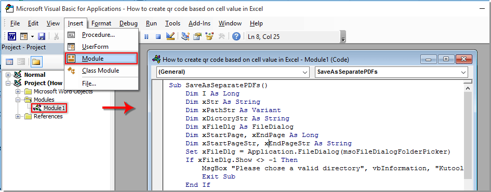This screenshot has width=491, height=192.
Task: Click the Help question mark icon
Action: click(236, 37)
